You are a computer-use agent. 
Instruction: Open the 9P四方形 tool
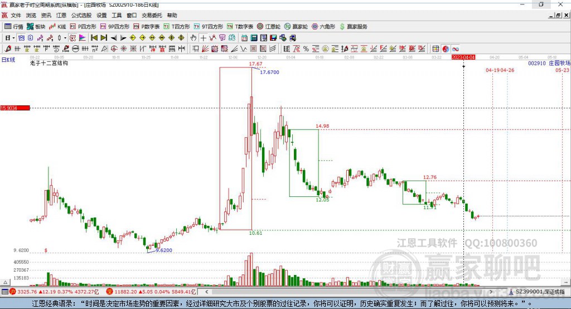pos(115,27)
